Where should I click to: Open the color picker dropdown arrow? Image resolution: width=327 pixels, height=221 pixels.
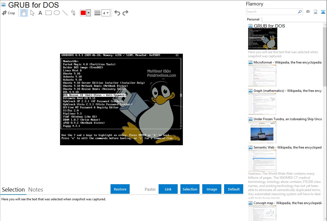[x=88, y=13]
